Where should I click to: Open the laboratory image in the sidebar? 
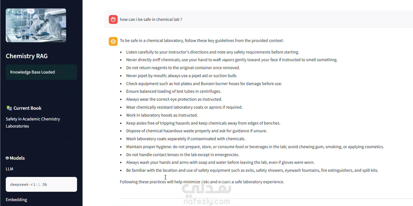click(x=36, y=25)
